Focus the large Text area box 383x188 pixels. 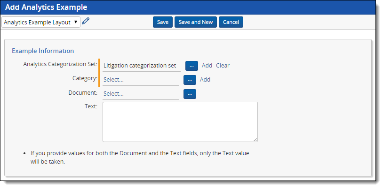coord(180,121)
